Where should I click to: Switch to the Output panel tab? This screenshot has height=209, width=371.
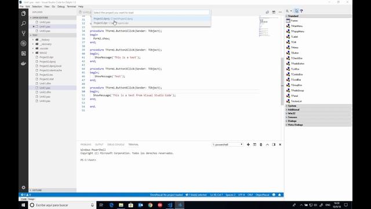tap(99, 145)
